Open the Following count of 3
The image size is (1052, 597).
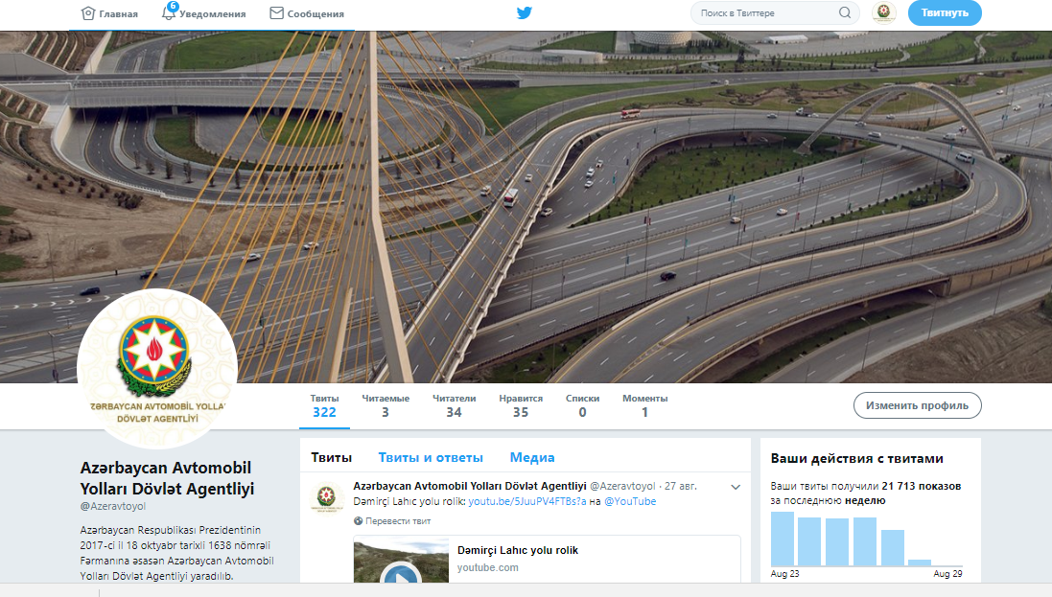[x=386, y=405]
